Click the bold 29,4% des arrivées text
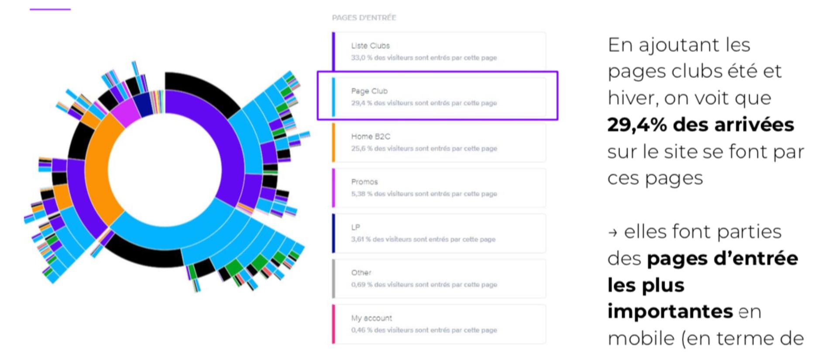 click(701, 125)
